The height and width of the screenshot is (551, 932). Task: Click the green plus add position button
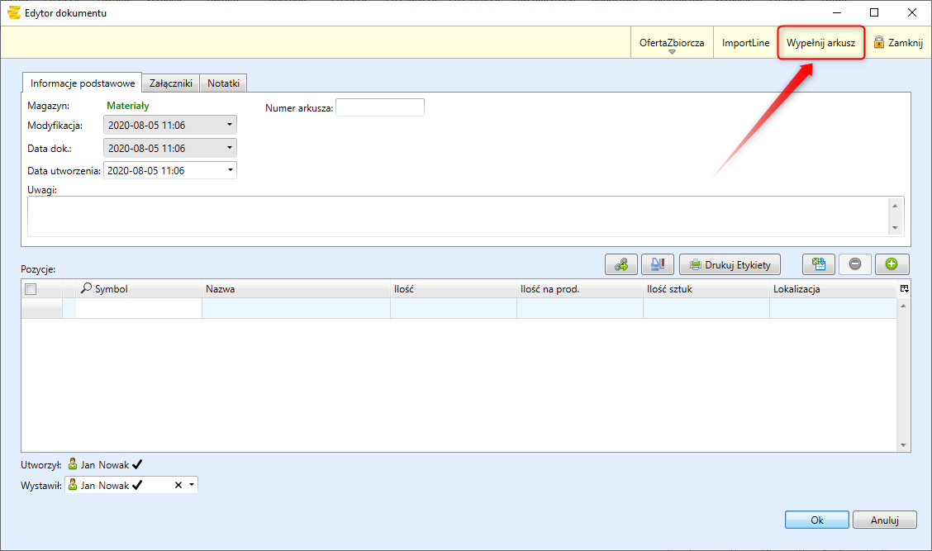[x=892, y=264]
